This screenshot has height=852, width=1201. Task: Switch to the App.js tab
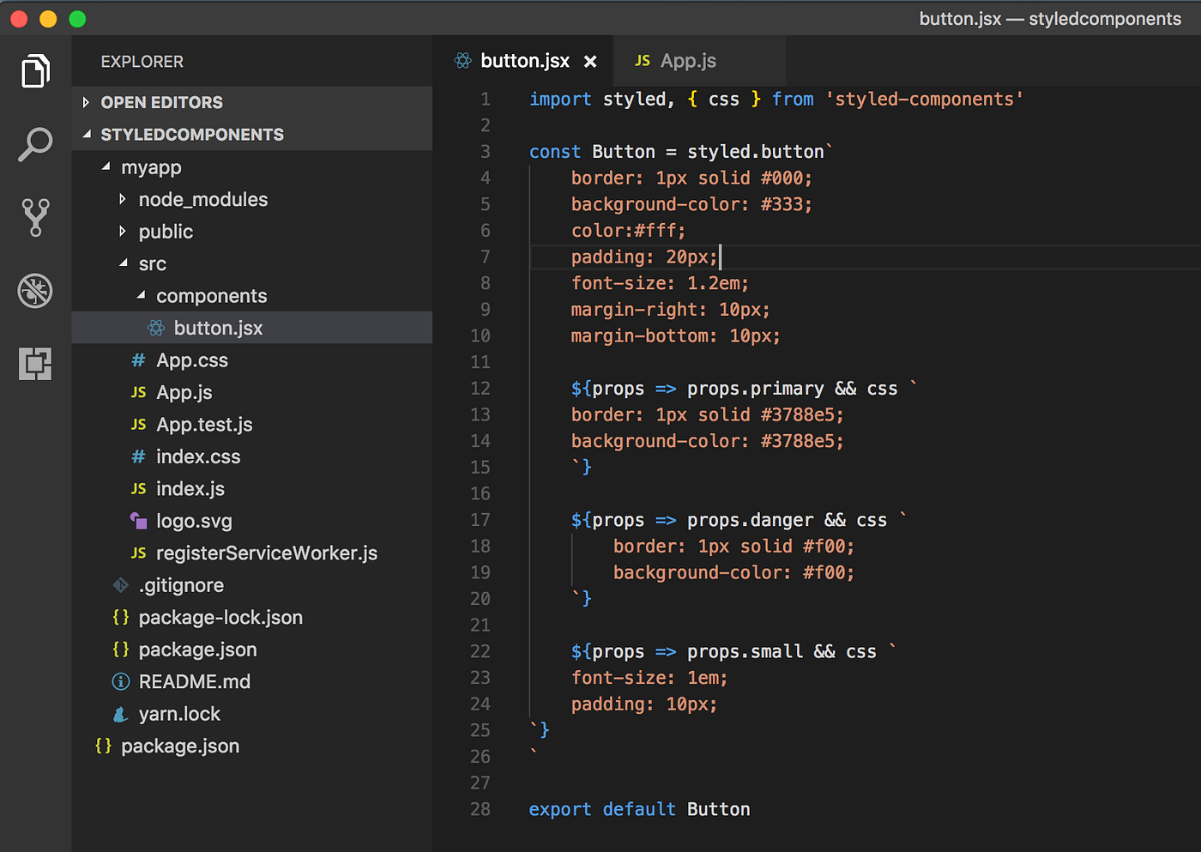[x=687, y=61]
